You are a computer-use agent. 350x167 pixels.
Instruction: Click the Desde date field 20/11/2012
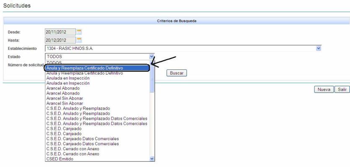pyautogui.click(x=60, y=32)
